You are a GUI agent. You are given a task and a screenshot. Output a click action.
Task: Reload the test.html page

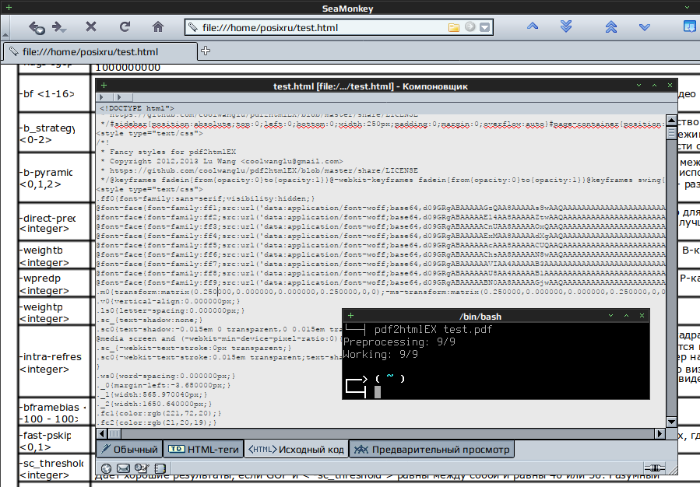click(x=125, y=27)
